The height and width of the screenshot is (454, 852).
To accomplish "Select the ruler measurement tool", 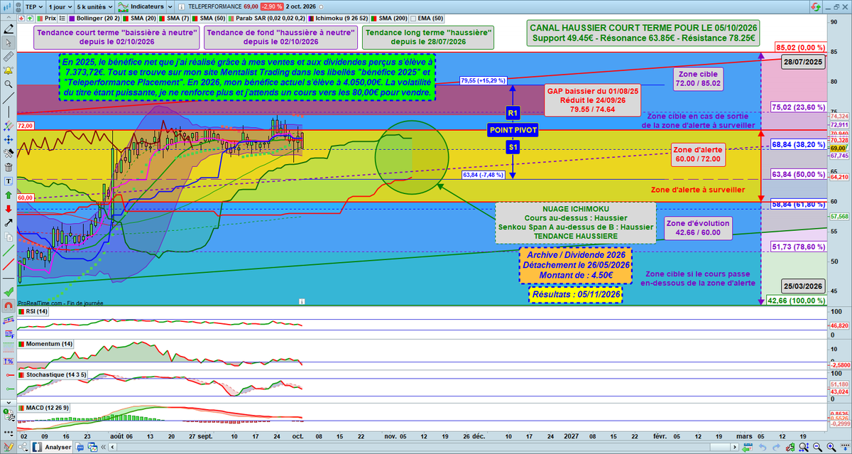I will click(9, 55).
